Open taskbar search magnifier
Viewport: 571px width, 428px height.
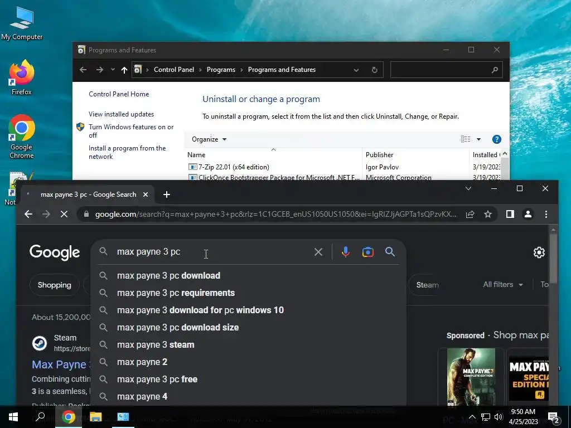click(40, 417)
